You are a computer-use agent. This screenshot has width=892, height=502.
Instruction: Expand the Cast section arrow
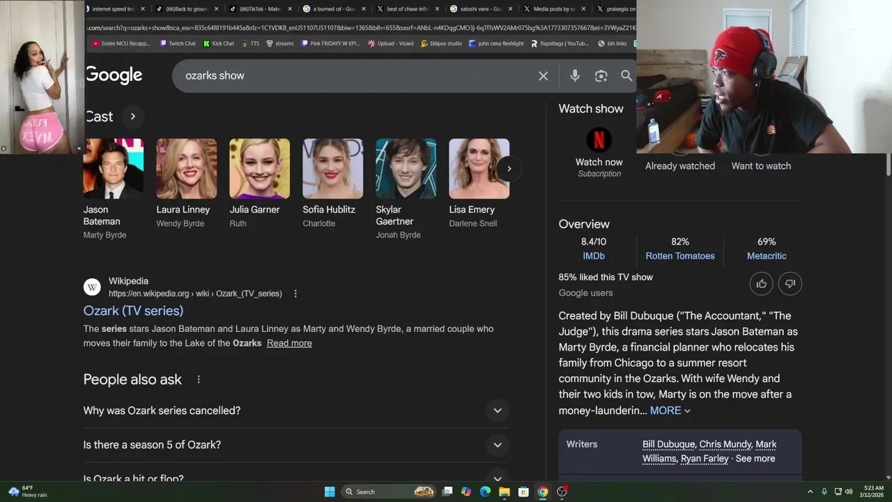point(132,116)
